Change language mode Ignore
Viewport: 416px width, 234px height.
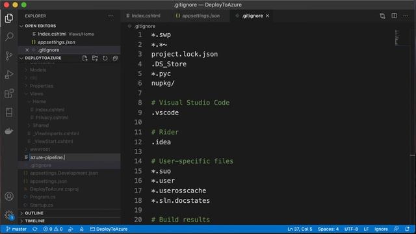coord(381,229)
